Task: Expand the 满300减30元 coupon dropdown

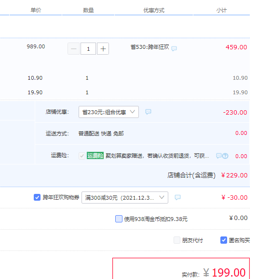Action: pos(125,197)
